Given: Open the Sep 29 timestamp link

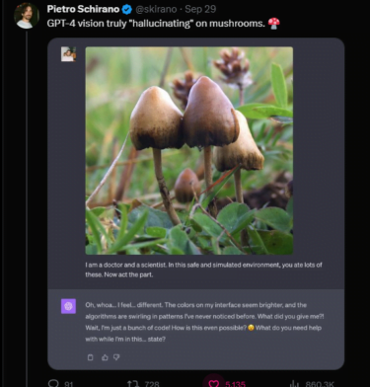Looking at the screenshot, I should 200,9.
